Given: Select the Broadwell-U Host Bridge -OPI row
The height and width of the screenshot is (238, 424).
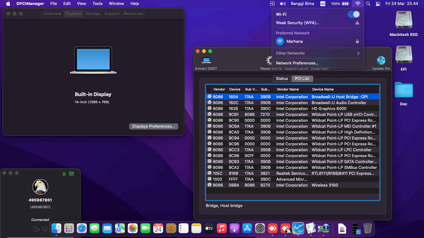Looking at the screenshot, I should [x=293, y=97].
